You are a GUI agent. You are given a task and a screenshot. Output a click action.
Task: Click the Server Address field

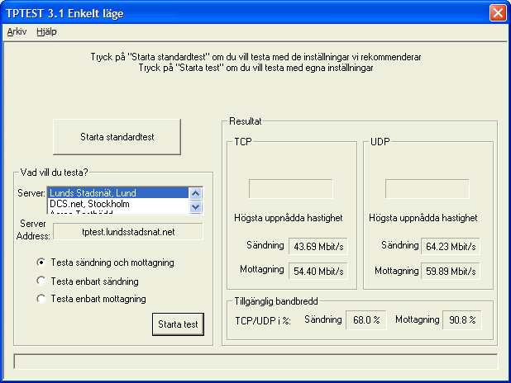128,232
